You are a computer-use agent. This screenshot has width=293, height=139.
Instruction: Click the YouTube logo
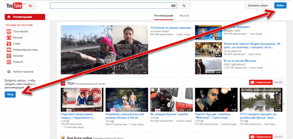(14, 6)
